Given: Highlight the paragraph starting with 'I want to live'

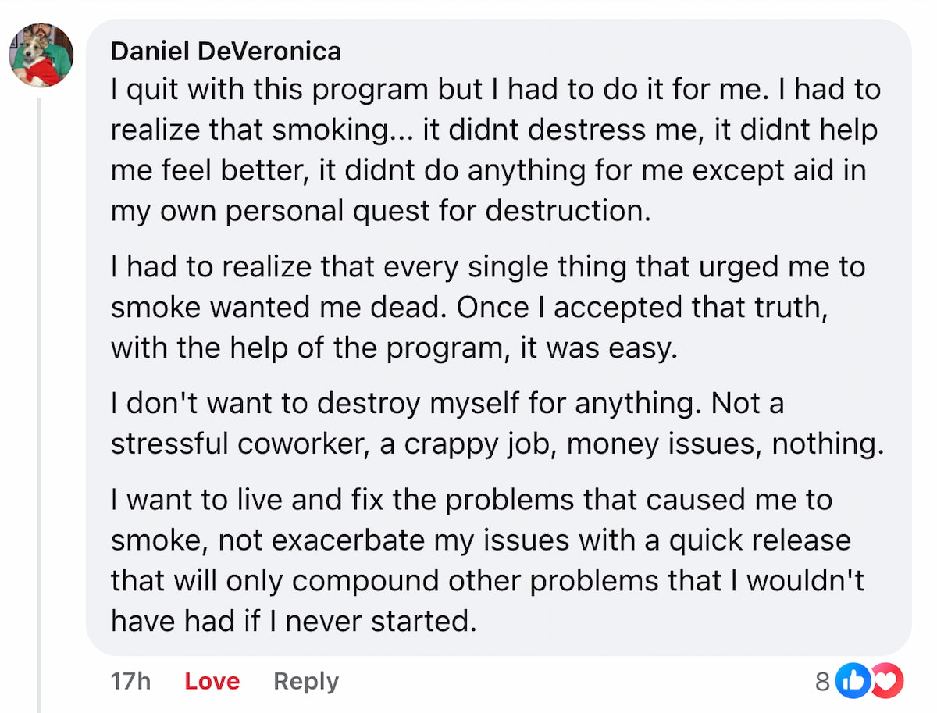Looking at the screenshot, I should [x=484, y=560].
